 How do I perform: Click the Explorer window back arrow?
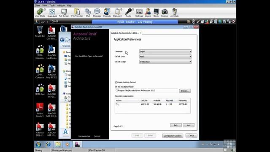pos(62,40)
